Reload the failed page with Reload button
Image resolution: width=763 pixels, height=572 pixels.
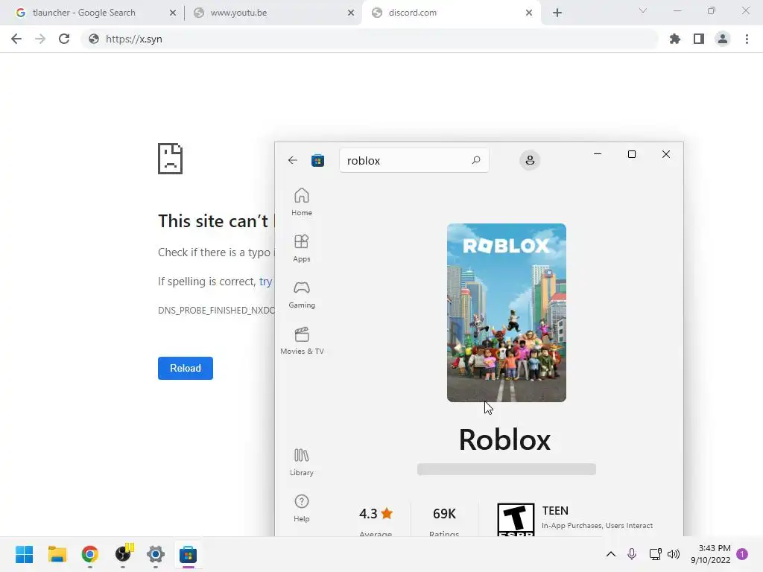tap(186, 368)
